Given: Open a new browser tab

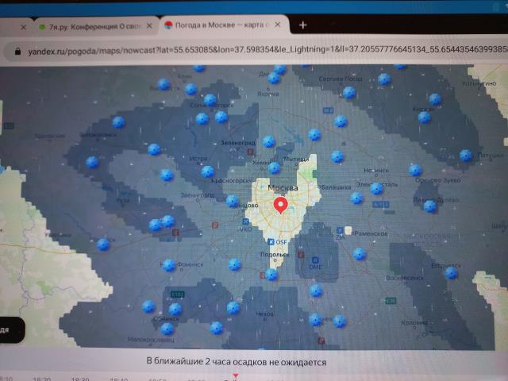Looking at the screenshot, I should [x=302, y=25].
